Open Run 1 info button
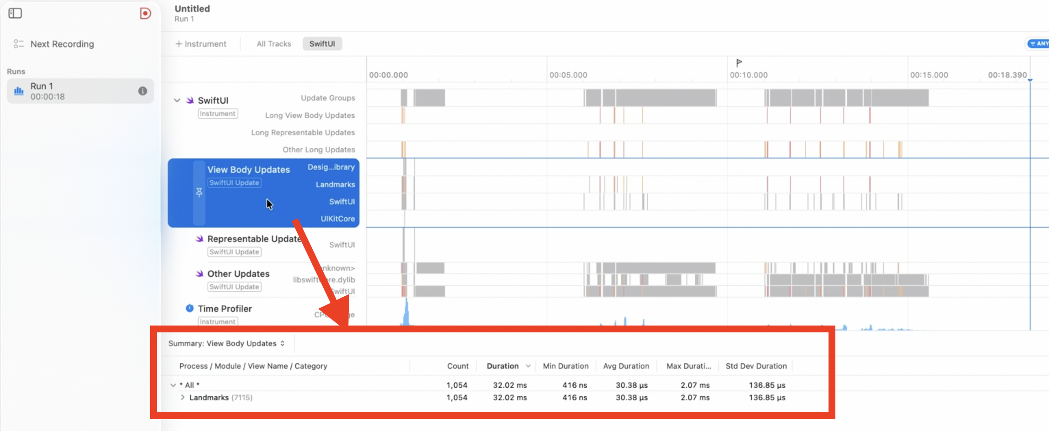 (143, 91)
